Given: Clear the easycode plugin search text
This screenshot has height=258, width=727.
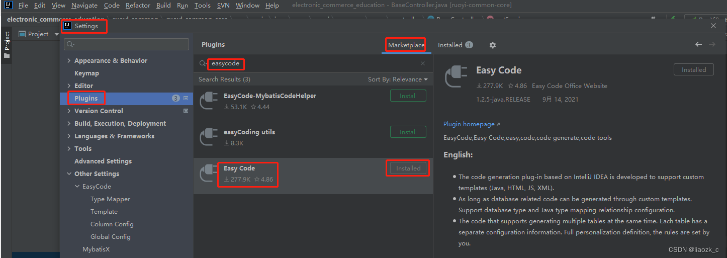Looking at the screenshot, I should pyautogui.click(x=423, y=64).
